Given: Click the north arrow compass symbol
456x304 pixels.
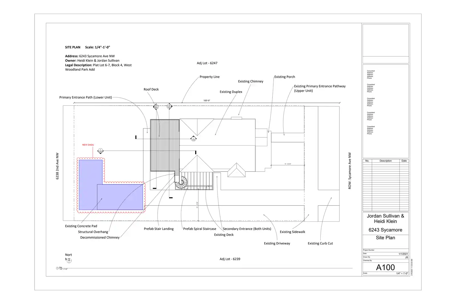Looking at the screenshot, I should tap(69, 260).
